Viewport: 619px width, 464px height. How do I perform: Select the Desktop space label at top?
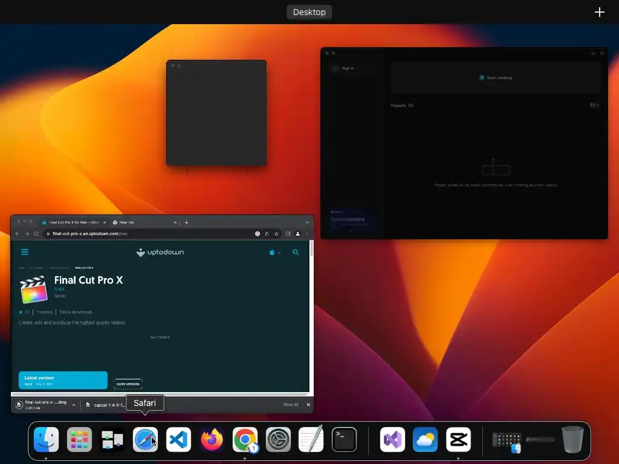[309, 12]
